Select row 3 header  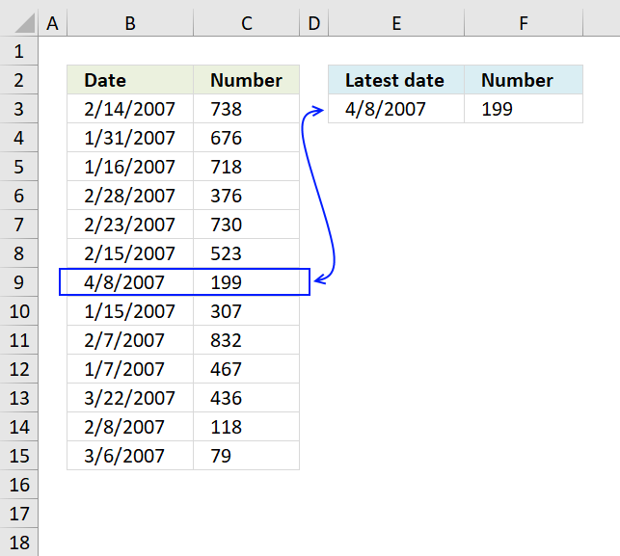pyautogui.click(x=18, y=109)
